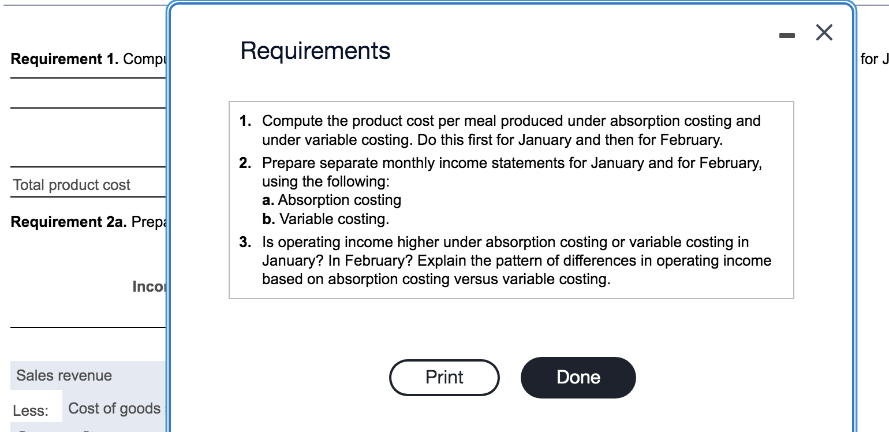Image resolution: width=889 pixels, height=432 pixels.
Task: Select requirement 1 text about product cost
Action: click(x=510, y=130)
